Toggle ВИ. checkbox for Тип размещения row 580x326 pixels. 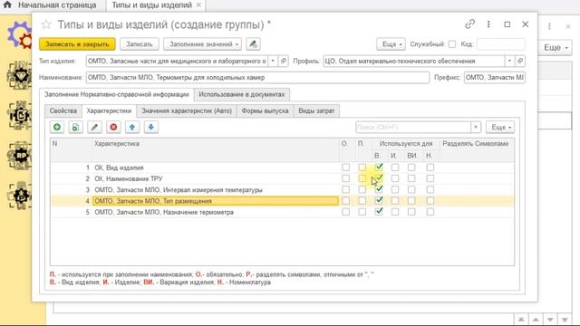point(411,201)
